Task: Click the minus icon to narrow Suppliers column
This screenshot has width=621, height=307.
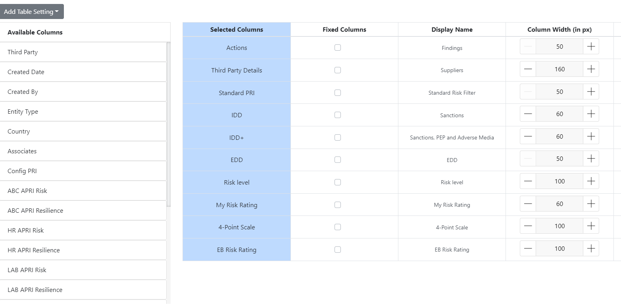Action: [528, 69]
